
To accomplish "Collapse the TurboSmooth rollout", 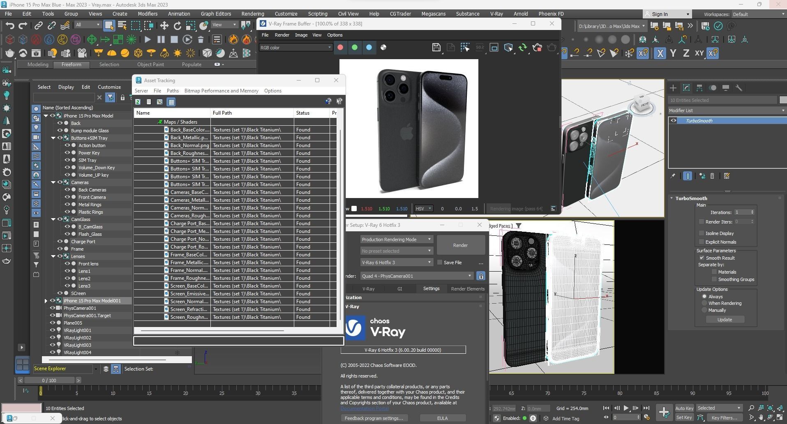I will tap(672, 198).
